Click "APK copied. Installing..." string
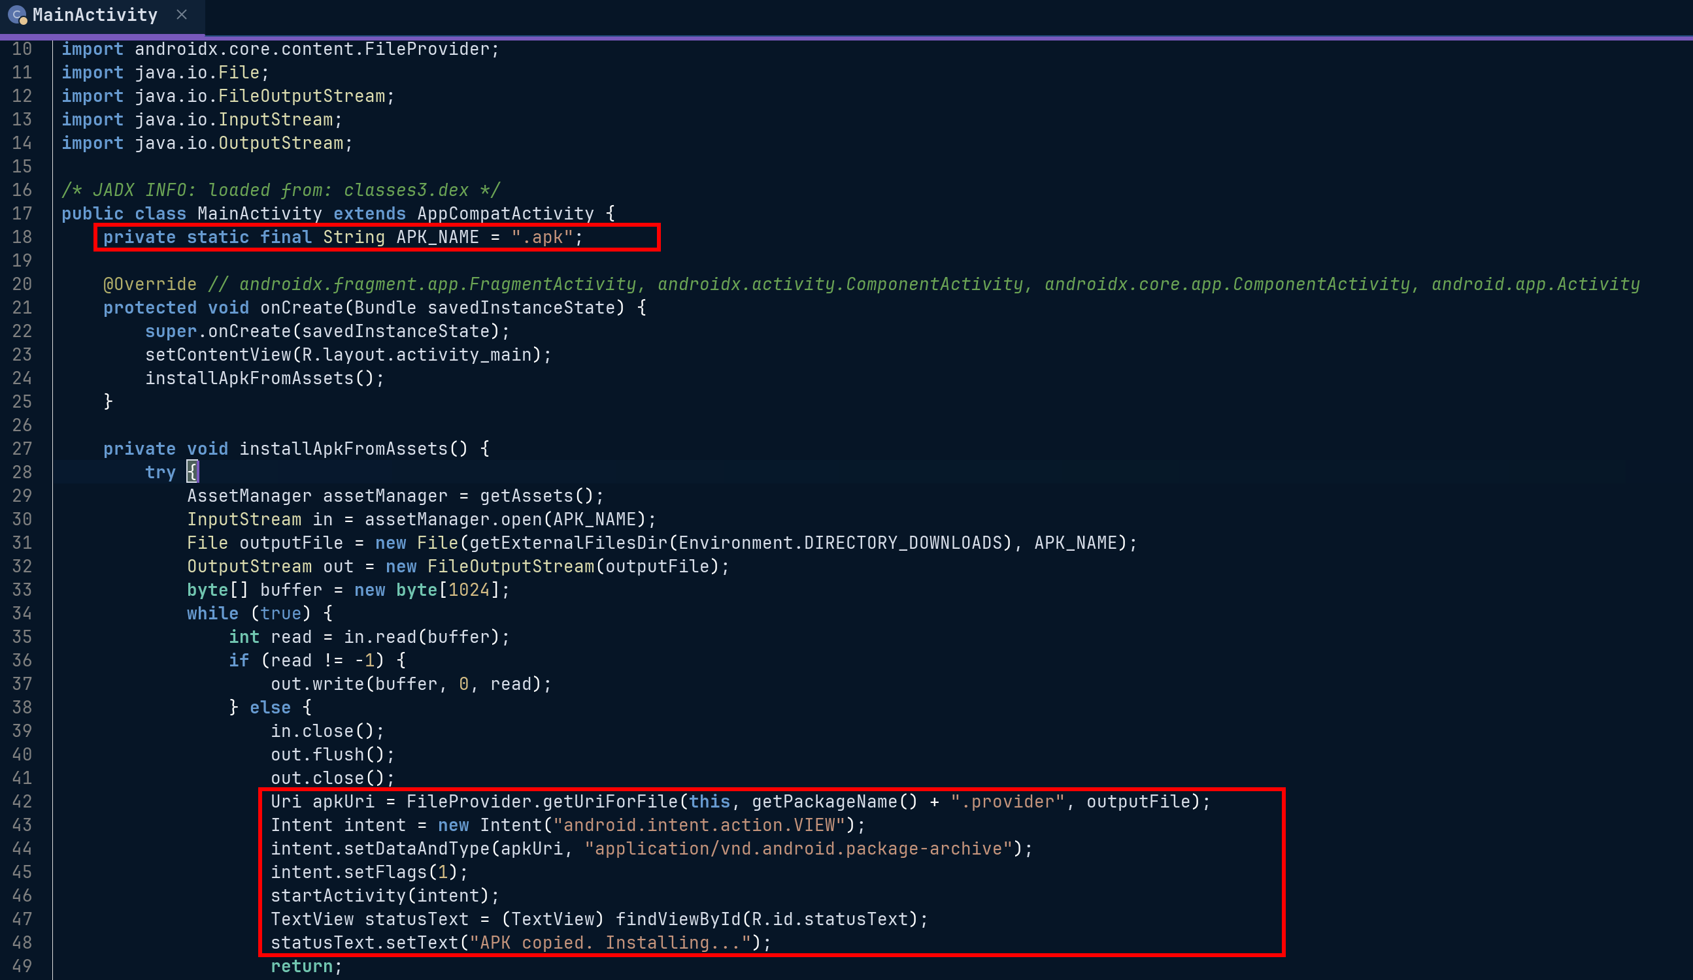This screenshot has height=980, width=1693. (610, 942)
